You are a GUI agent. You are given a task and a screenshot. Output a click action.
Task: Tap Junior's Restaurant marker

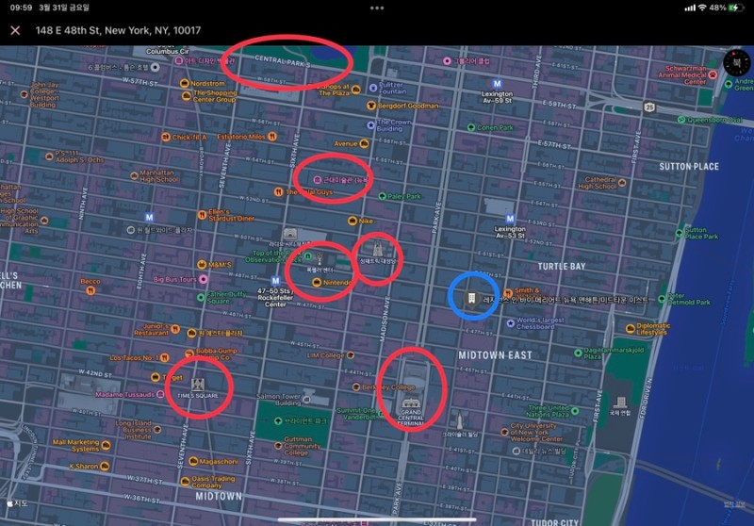click(175, 329)
